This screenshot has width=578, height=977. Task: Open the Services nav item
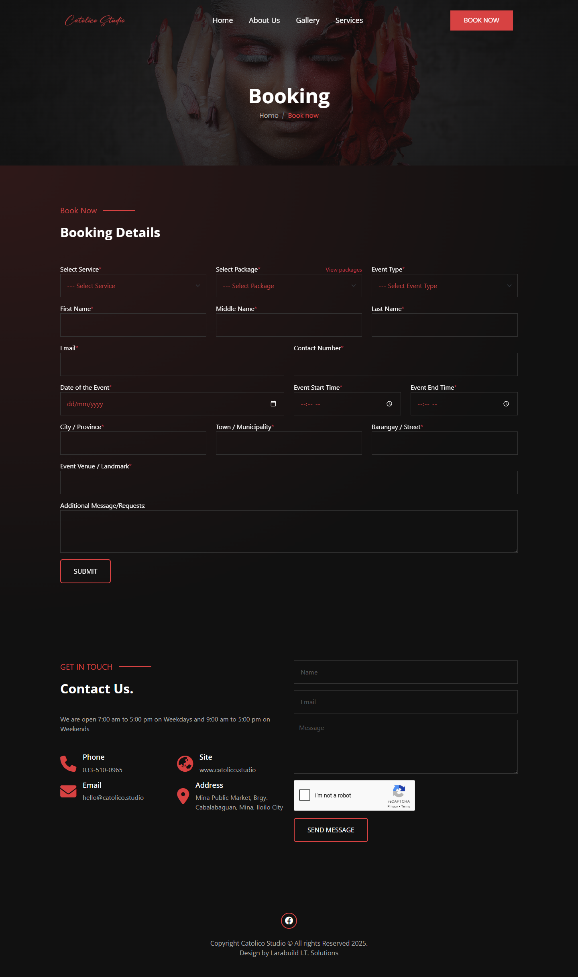pos(349,20)
